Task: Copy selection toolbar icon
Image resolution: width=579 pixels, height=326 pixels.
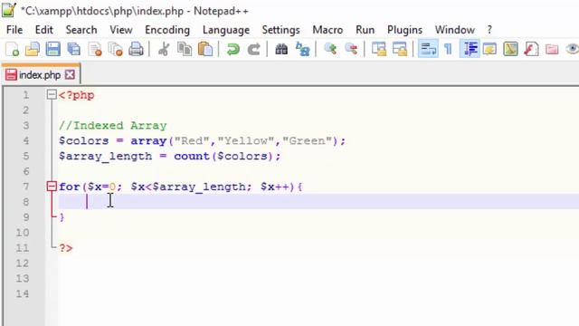Action: (x=185, y=49)
